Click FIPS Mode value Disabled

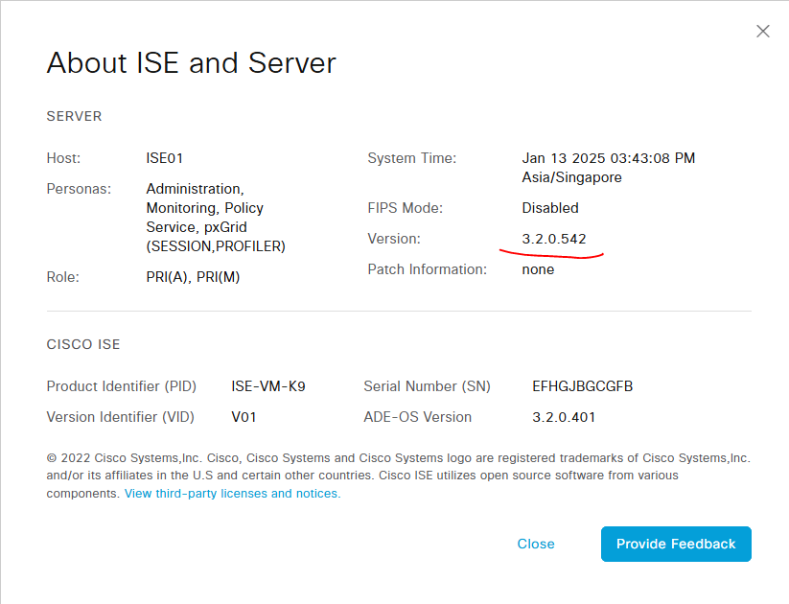click(550, 208)
